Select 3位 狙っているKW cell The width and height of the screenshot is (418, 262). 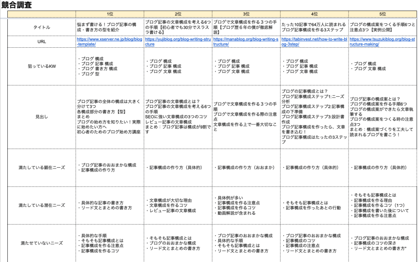pos(246,67)
